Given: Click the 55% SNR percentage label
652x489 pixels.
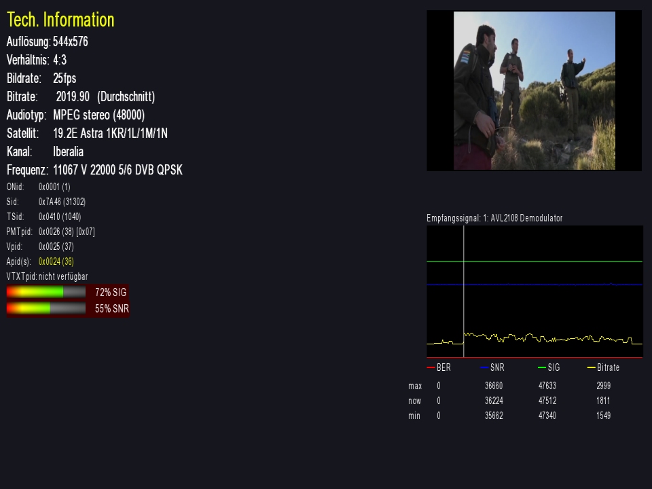Looking at the screenshot, I should 112,308.
